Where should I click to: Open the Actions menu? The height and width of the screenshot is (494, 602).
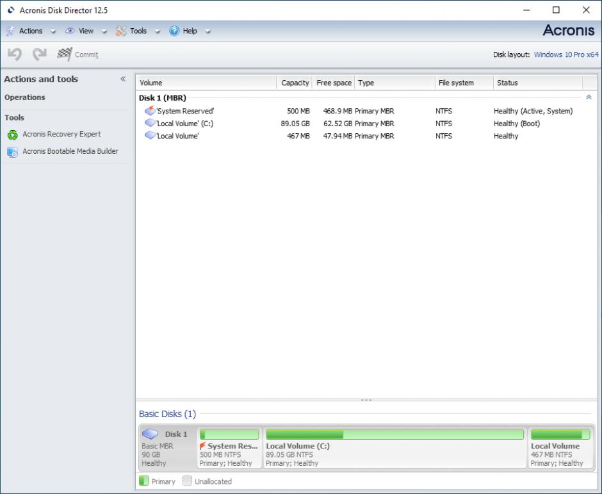coord(31,31)
